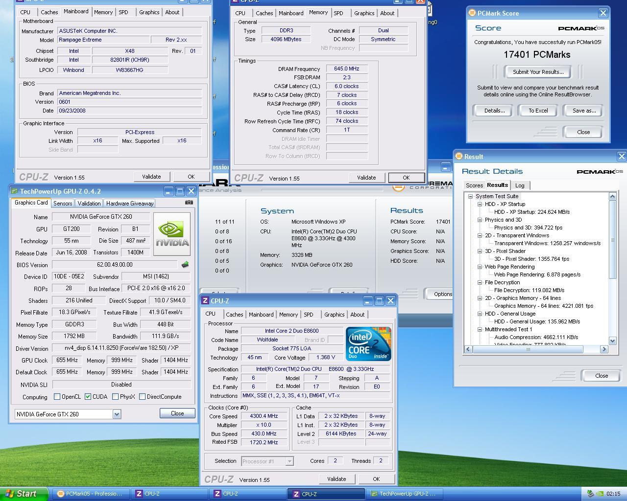
Task: Collapse the 2D - Transparent Windows node
Action: 480,235
